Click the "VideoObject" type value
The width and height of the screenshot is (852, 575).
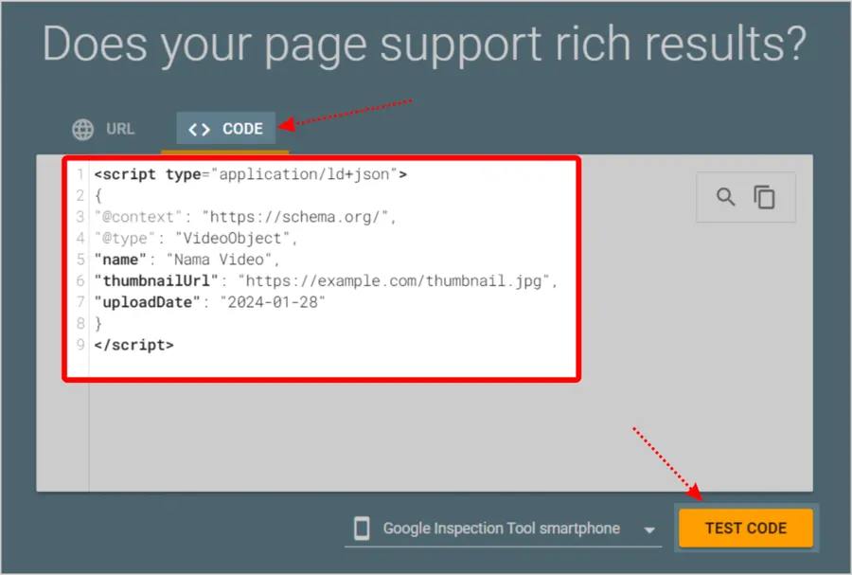[232, 238]
